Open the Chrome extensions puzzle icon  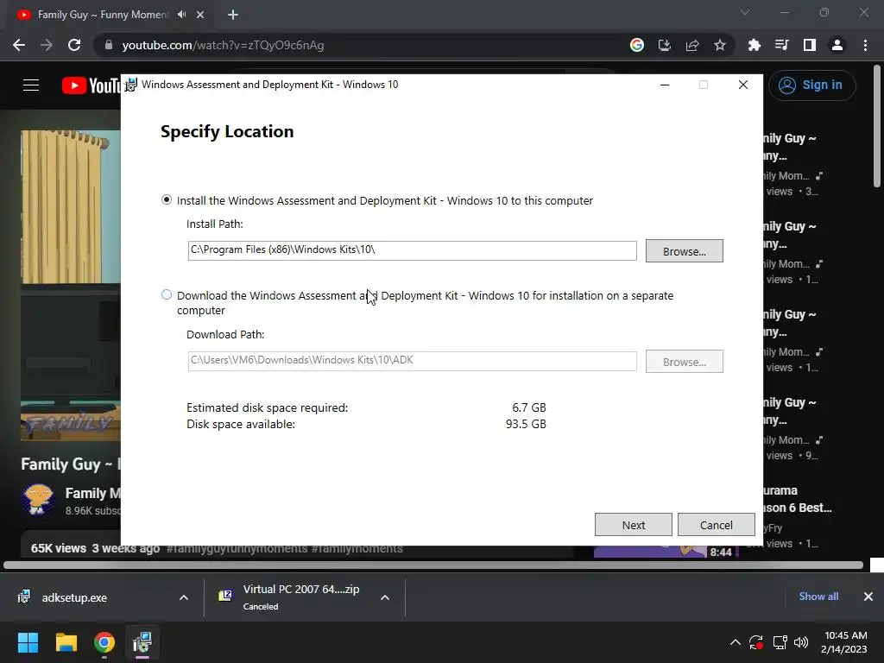(x=754, y=45)
